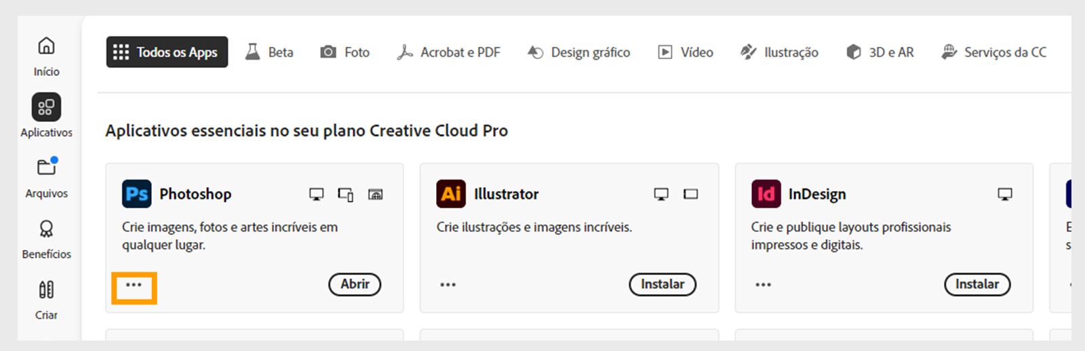Click heading Aplicativos essenciais no seu plano
The height and width of the screenshot is (351, 1085).
pyautogui.click(x=307, y=131)
